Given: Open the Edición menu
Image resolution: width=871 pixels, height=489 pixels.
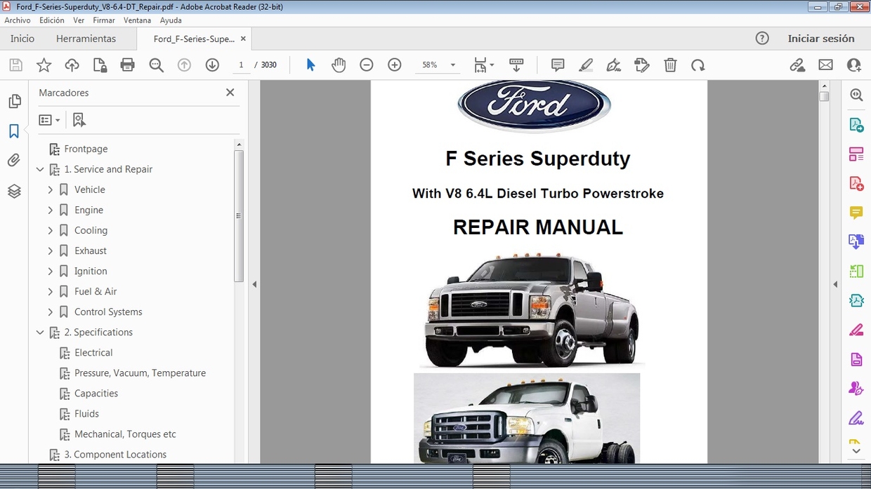Looking at the screenshot, I should (51, 20).
